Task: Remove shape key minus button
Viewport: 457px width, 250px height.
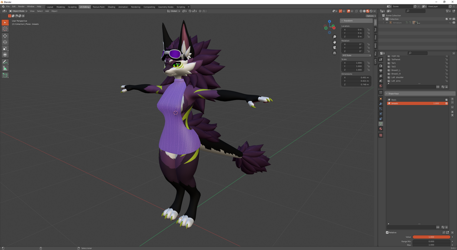Action: coord(452,103)
